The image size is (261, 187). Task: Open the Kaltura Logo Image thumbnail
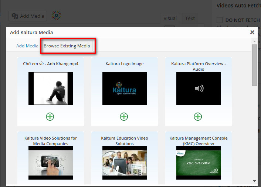click(124, 89)
